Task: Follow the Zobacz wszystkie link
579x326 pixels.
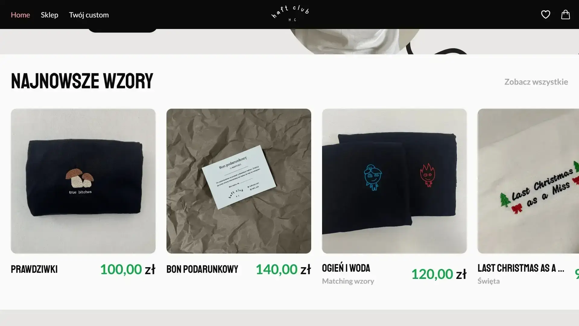Action: [536, 81]
